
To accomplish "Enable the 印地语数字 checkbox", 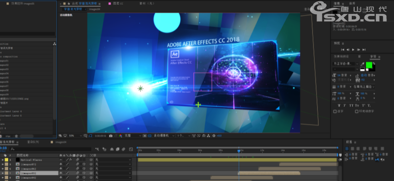I will tap(356, 111).
